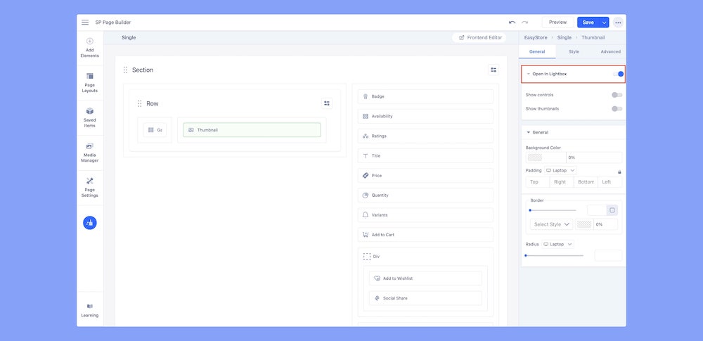
Task: Select the Ratings element
Action: pyautogui.click(x=425, y=136)
